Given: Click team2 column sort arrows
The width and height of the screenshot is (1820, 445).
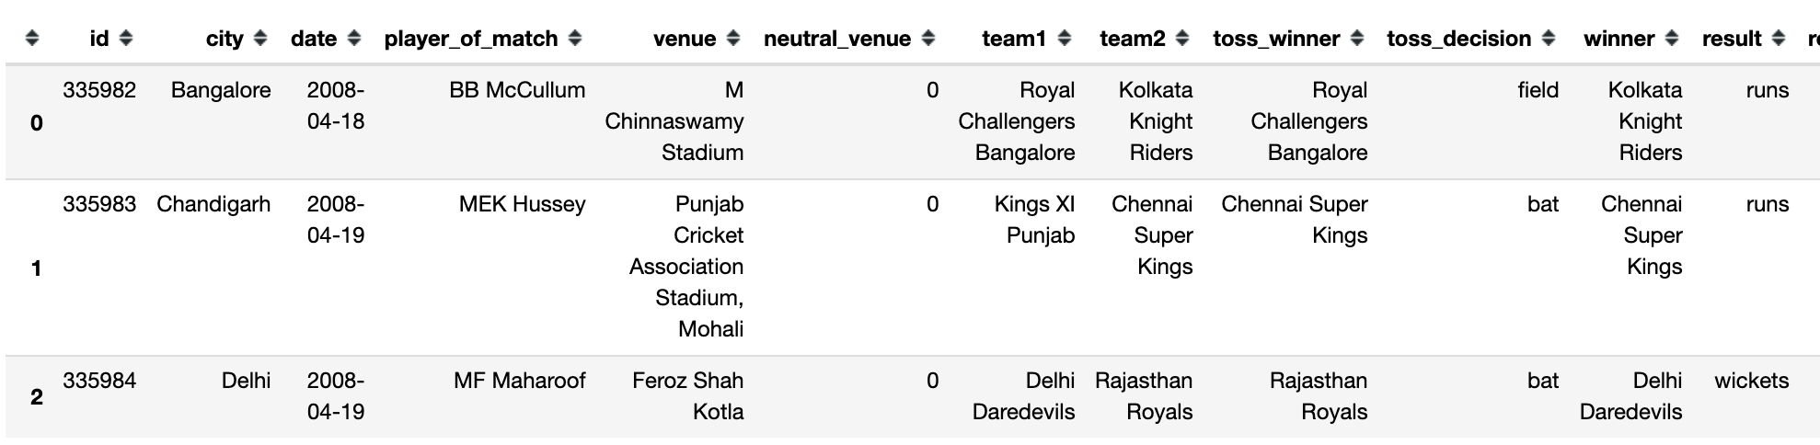Looking at the screenshot, I should (1182, 39).
